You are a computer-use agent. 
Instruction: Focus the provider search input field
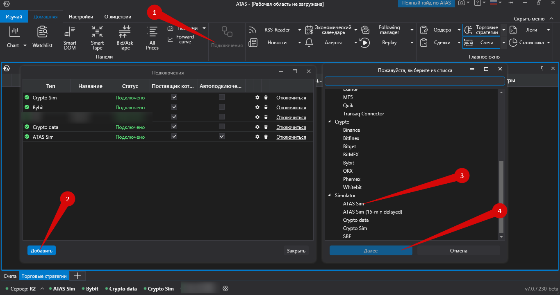(x=414, y=81)
